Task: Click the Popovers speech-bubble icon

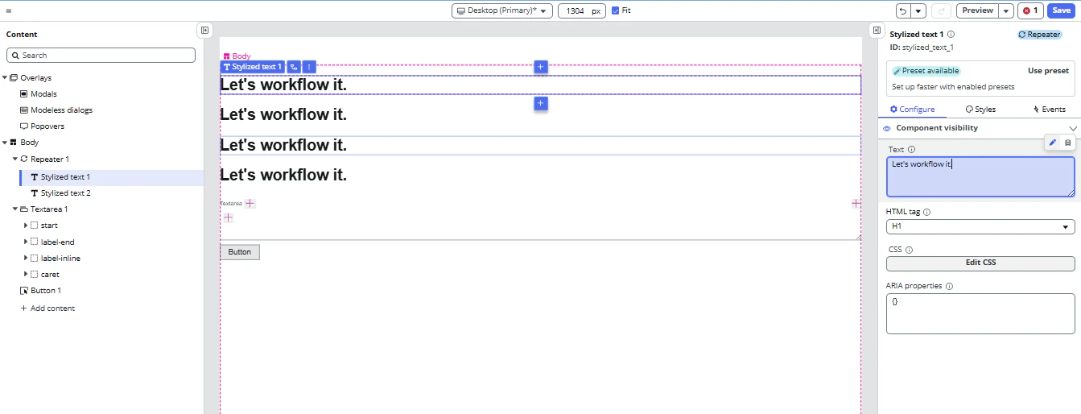Action: (x=24, y=126)
